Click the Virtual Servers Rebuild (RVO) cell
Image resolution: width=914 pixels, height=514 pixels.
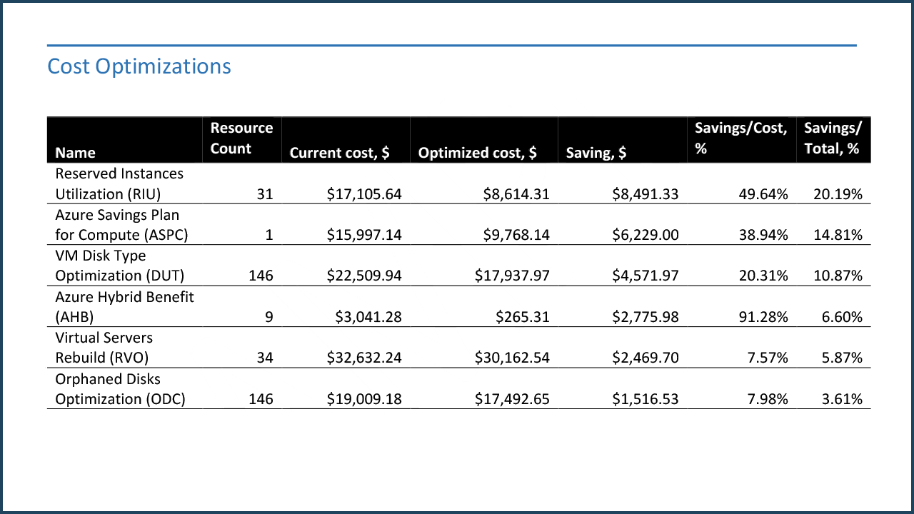(104, 348)
